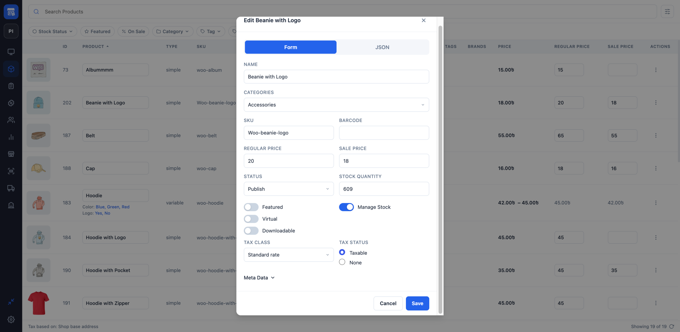Screen dimensions: 680x332
Task: Open the store front sidebar icon
Action: pyautogui.click(x=11, y=154)
